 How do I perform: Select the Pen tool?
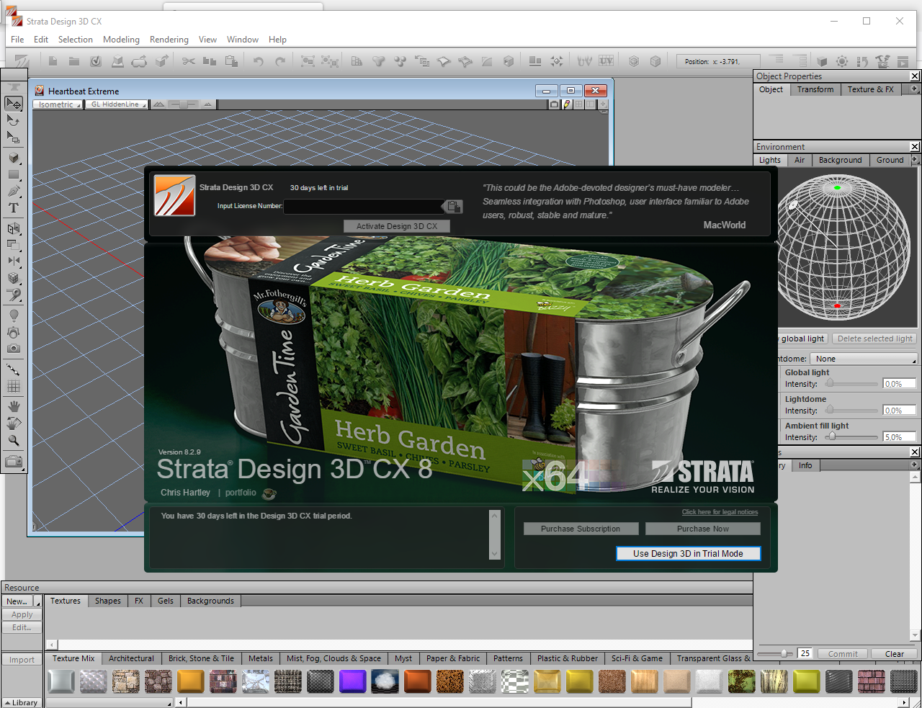[14, 191]
